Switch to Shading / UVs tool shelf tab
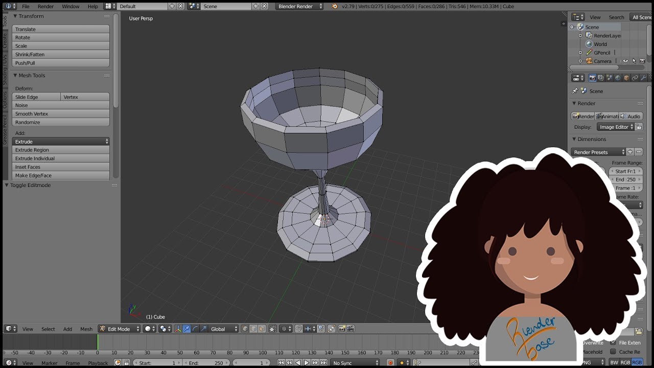654x368 pixels. click(5, 70)
